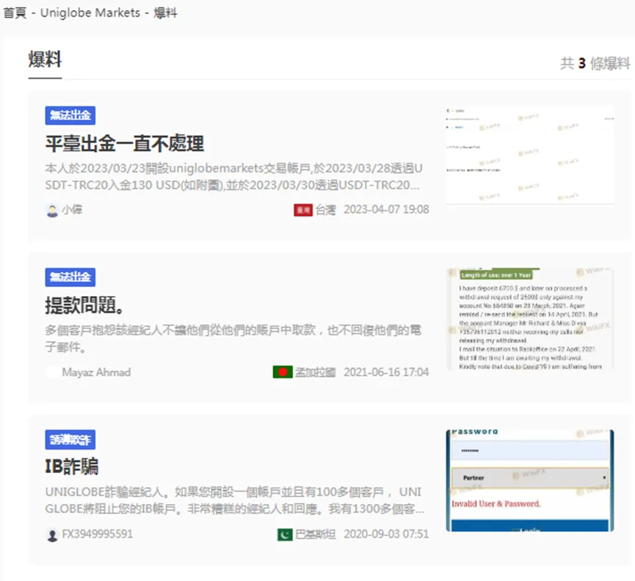Click the Bangladesh flag icon
This screenshot has height=581, width=635.
(x=283, y=372)
